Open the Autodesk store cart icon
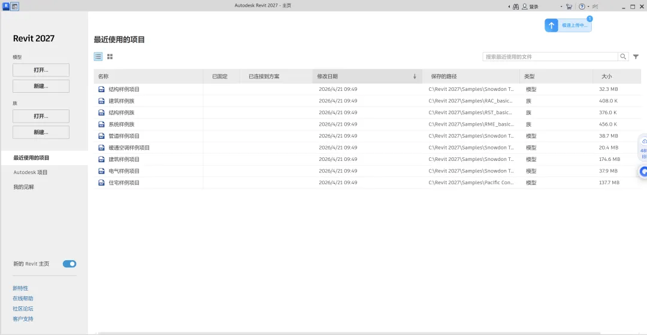 tap(569, 7)
